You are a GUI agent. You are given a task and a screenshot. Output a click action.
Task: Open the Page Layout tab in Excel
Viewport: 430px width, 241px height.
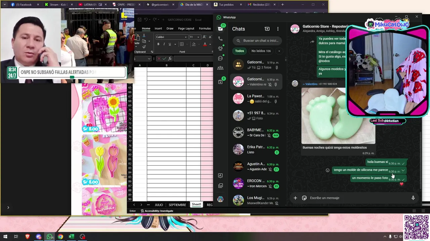coord(186,28)
